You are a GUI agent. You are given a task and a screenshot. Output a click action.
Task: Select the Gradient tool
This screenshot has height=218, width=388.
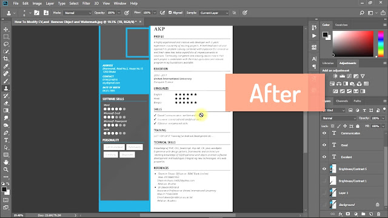pos(6,110)
